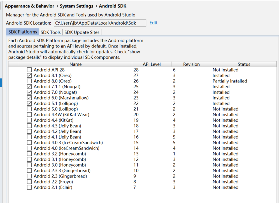Select Android 4.4W (KitKat Wear) name
This screenshot has height=203, width=279.
tap(62, 115)
